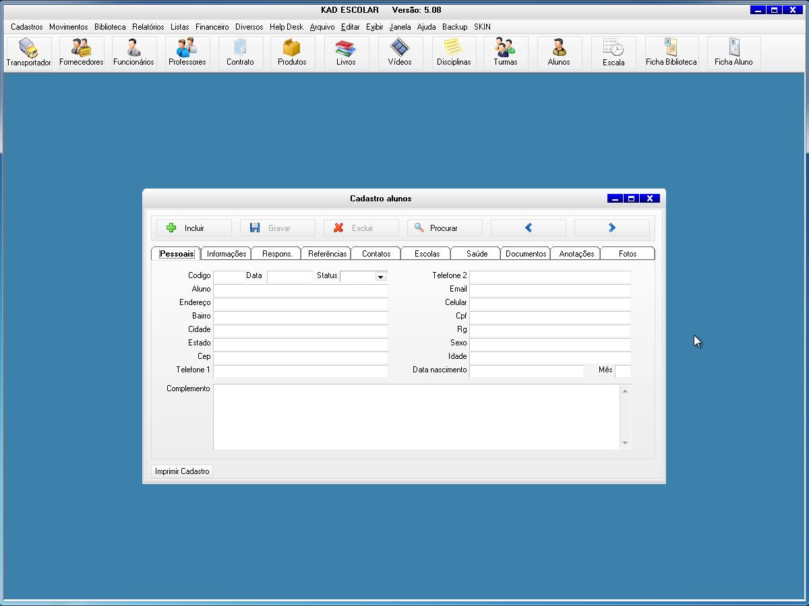Open the Ajuda menu

427,27
